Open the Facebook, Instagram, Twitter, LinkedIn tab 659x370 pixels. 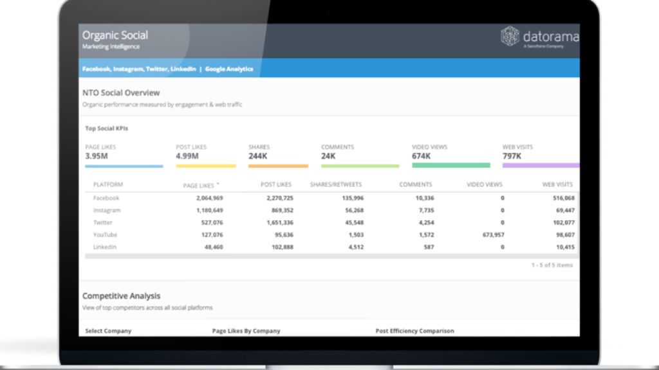pyautogui.click(x=139, y=69)
